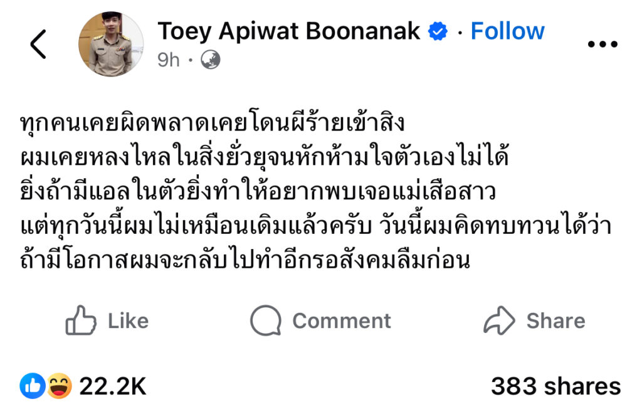Click the Haha laughing reaction emoji
Image resolution: width=642 pixels, height=412 pixels.
coord(59,386)
